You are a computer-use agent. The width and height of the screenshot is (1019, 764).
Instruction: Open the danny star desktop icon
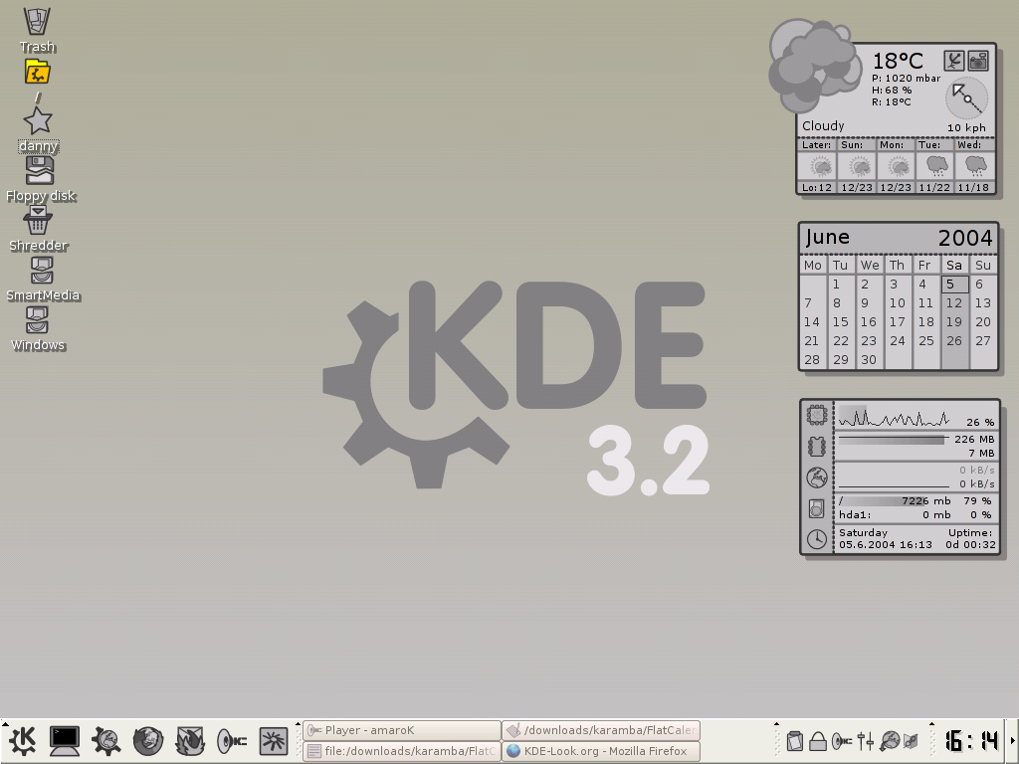[x=37, y=120]
